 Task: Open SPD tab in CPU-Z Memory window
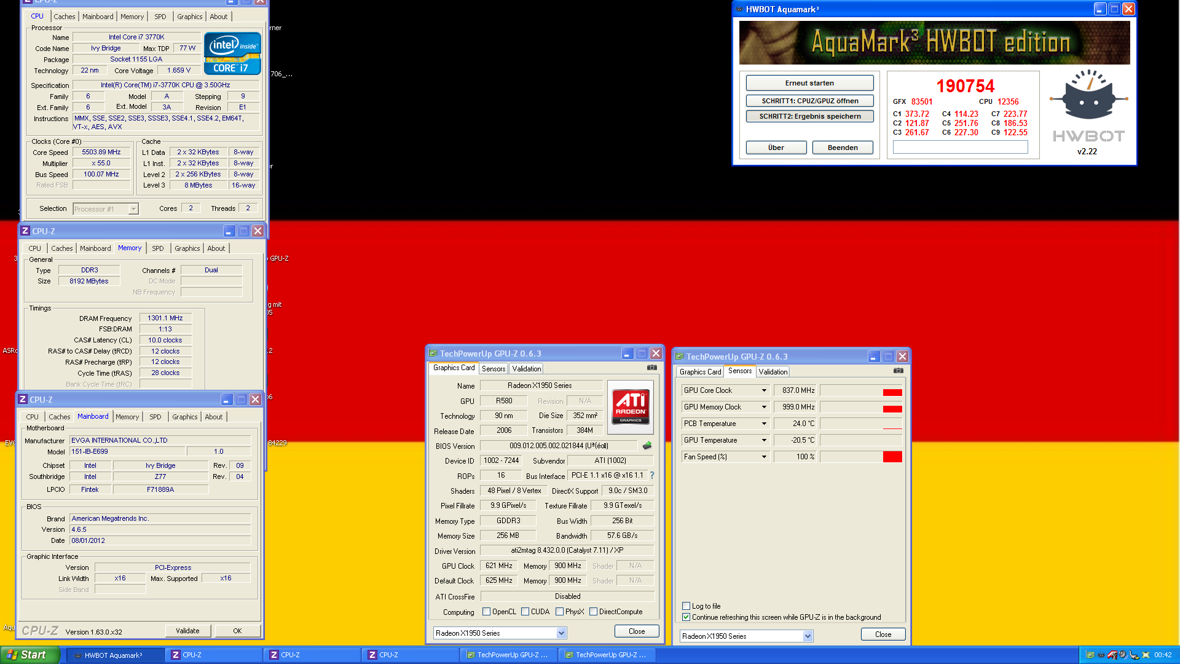coord(158,248)
